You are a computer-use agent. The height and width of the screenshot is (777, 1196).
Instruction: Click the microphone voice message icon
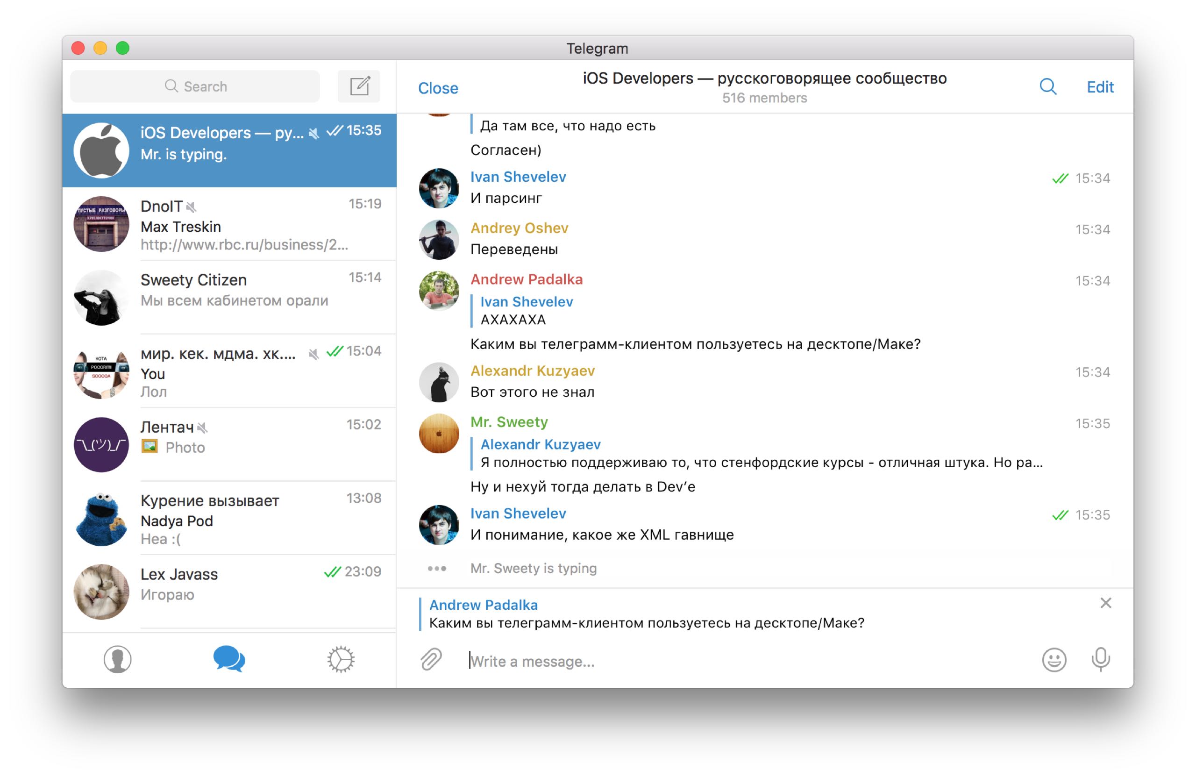[1100, 659]
